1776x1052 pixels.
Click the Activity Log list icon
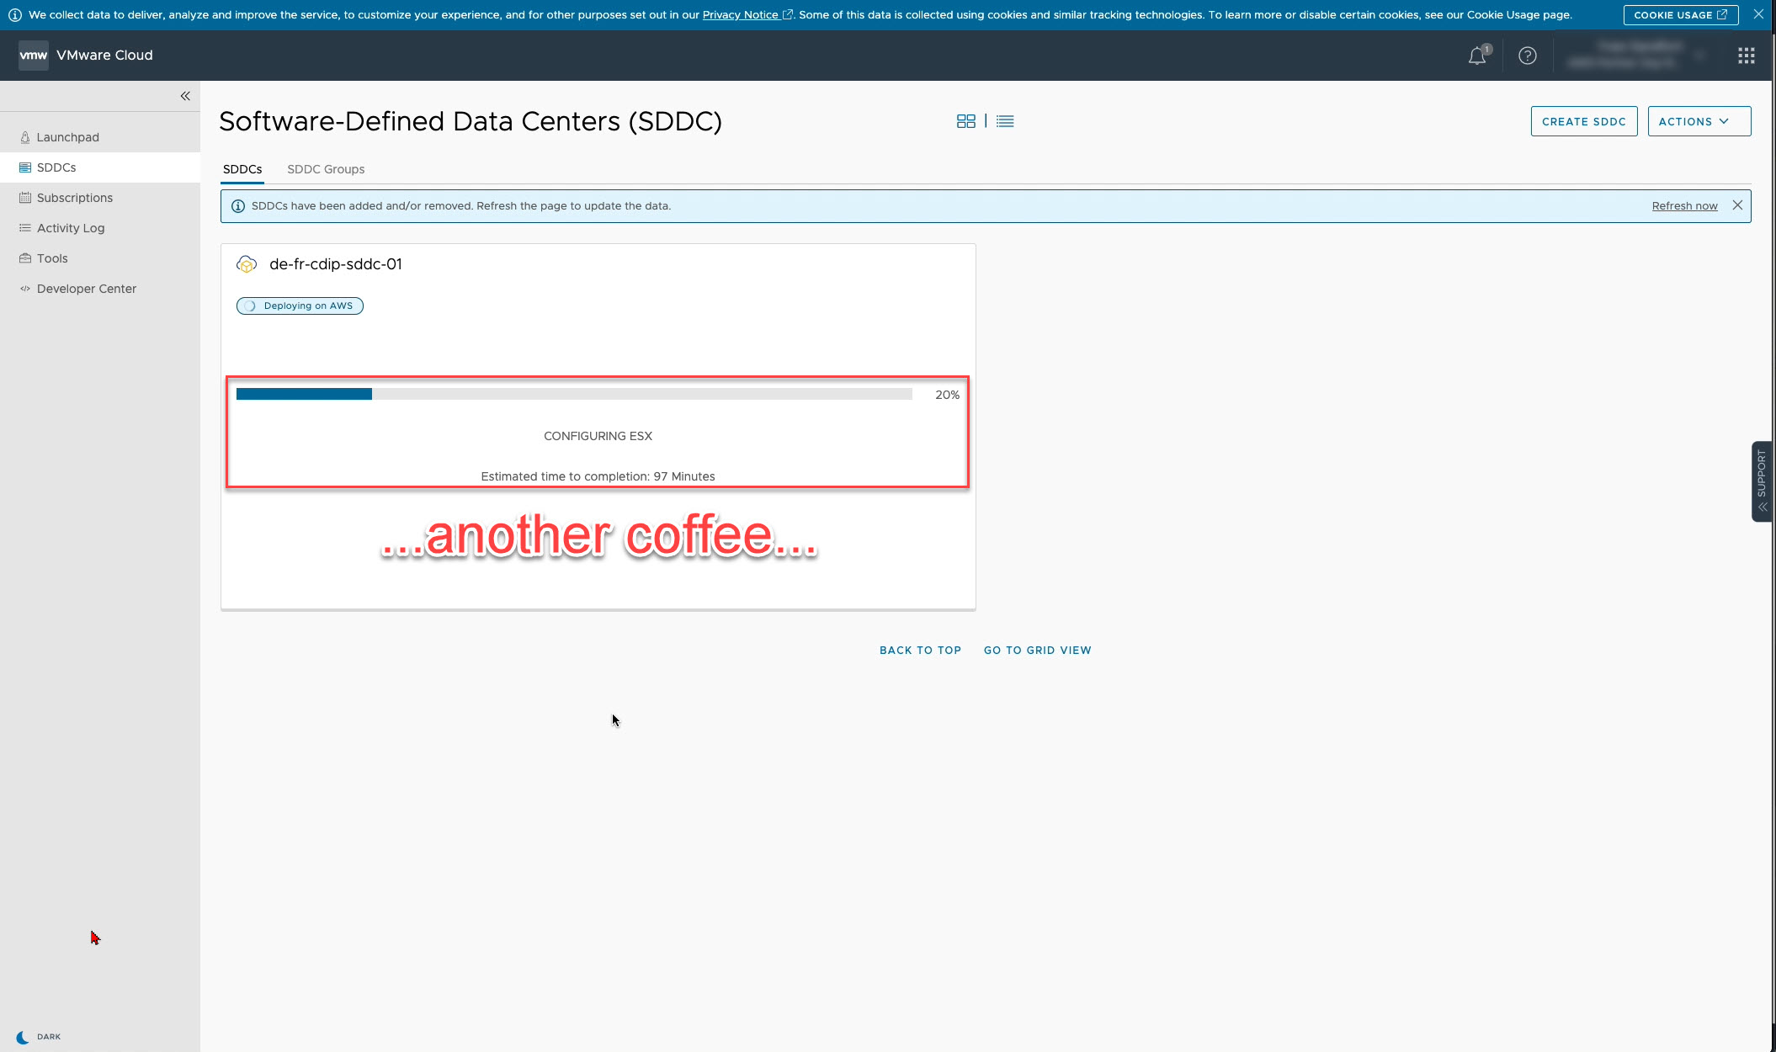point(25,228)
